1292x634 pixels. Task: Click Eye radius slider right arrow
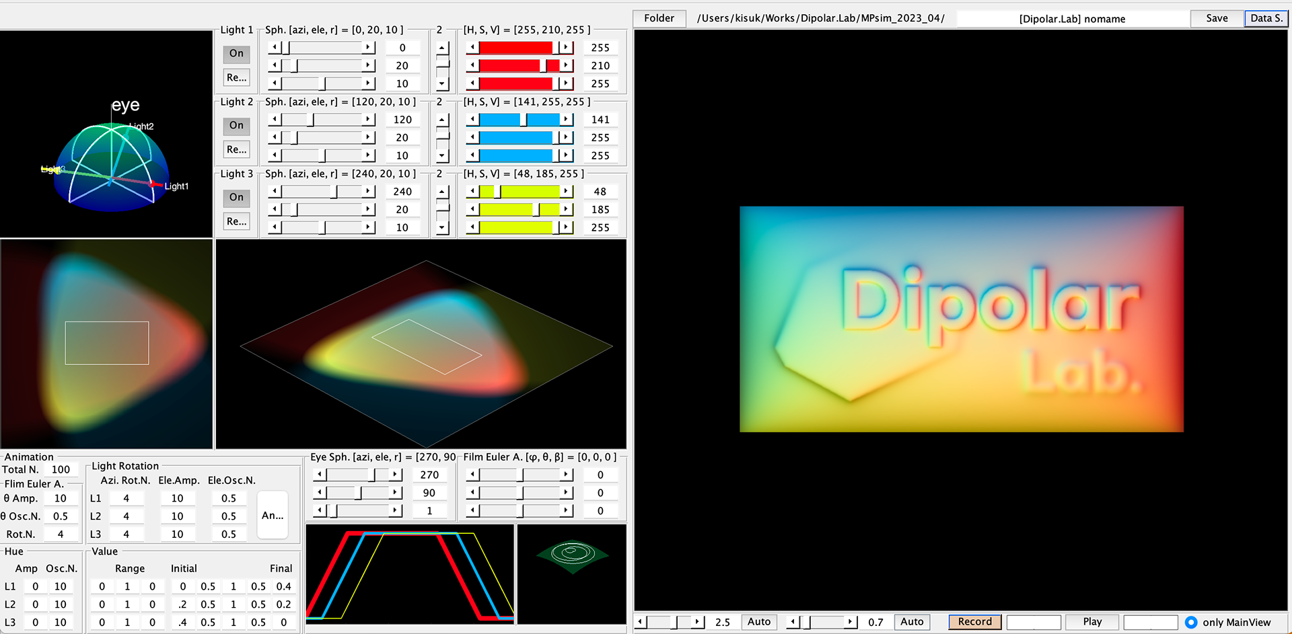pos(396,511)
